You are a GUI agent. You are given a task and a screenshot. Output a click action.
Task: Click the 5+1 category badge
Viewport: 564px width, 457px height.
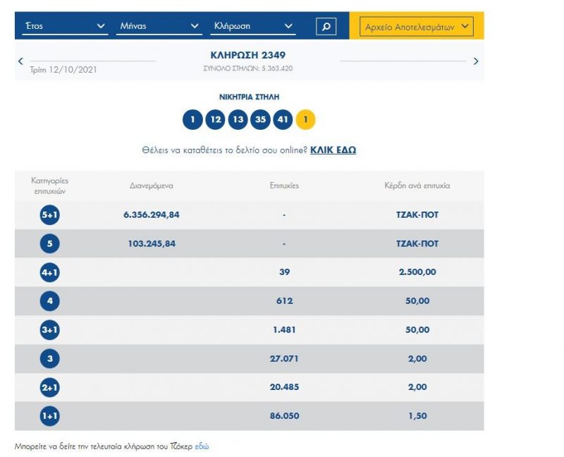(50, 215)
